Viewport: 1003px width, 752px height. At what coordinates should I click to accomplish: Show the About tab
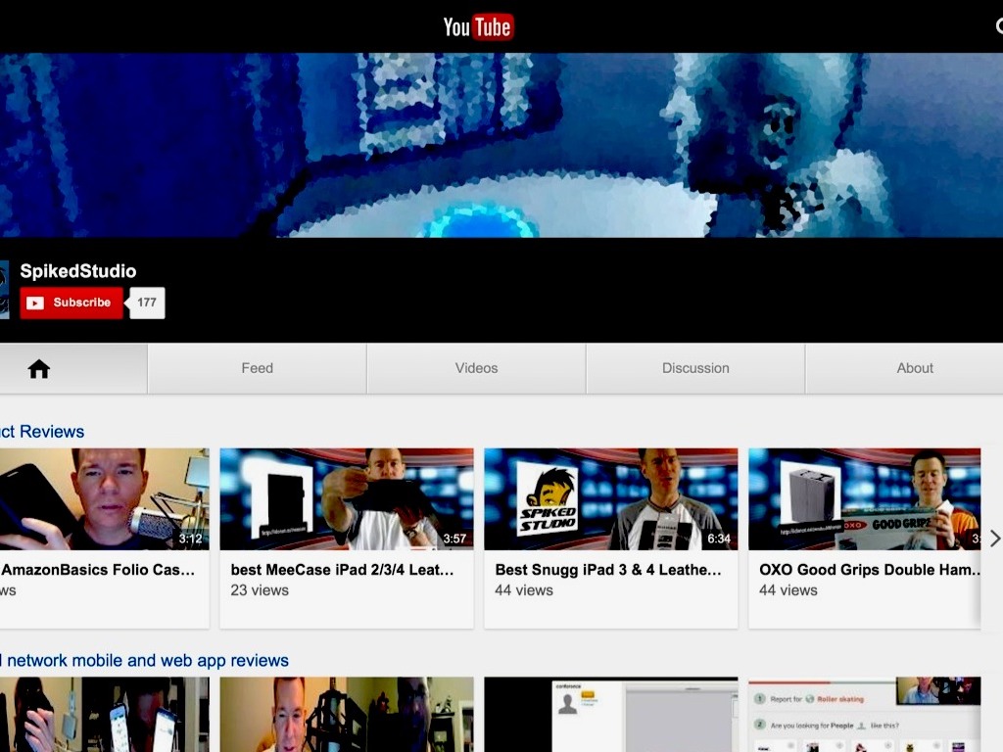(x=915, y=369)
